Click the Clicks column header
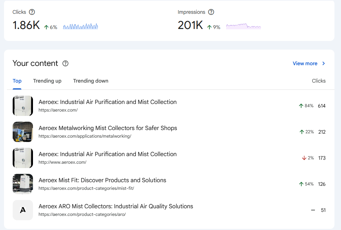The height and width of the screenshot is (230, 341). coord(319,81)
